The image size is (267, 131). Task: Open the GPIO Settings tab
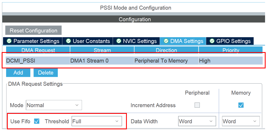coord(233,41)
